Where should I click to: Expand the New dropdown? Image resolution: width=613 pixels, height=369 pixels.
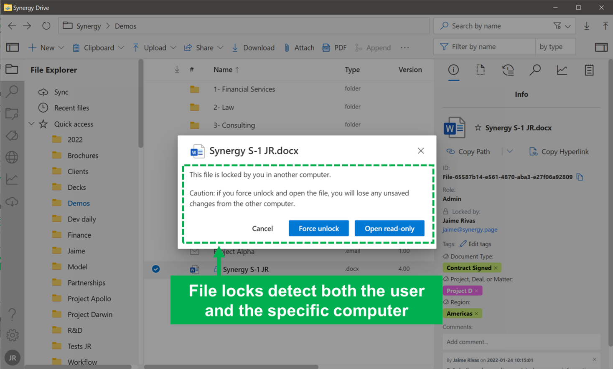click(61, 48)
